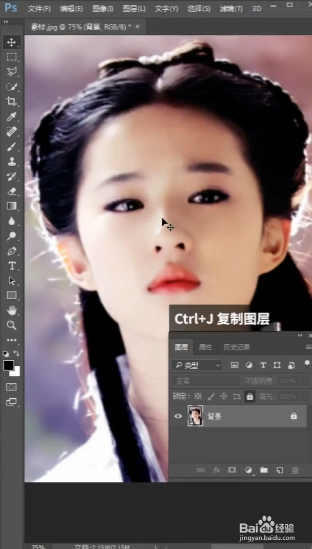This screenshot has height=549, width=312.
Task: Click the 填充 fill value field
Action: click(x=290, y=396)
